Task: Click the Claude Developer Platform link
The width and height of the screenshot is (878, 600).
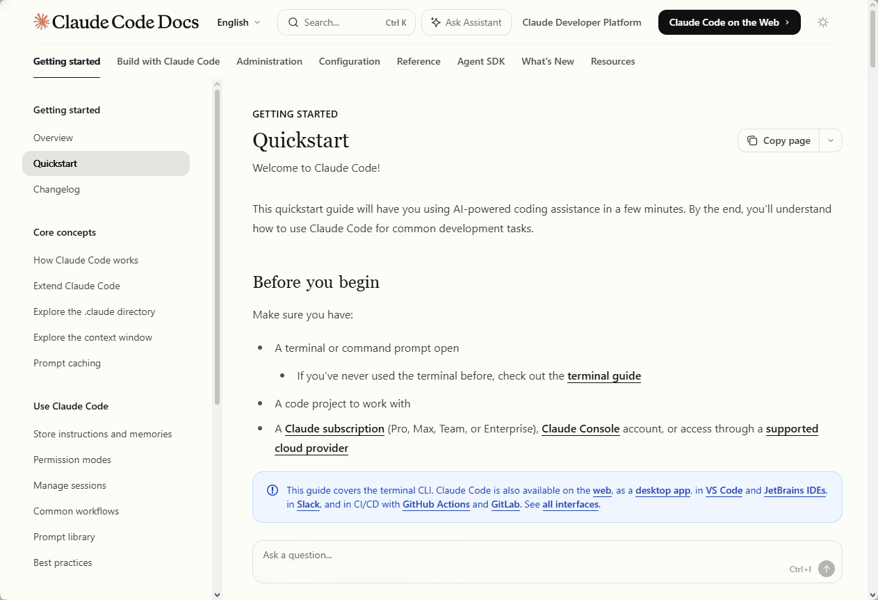Action: (582, 22)
